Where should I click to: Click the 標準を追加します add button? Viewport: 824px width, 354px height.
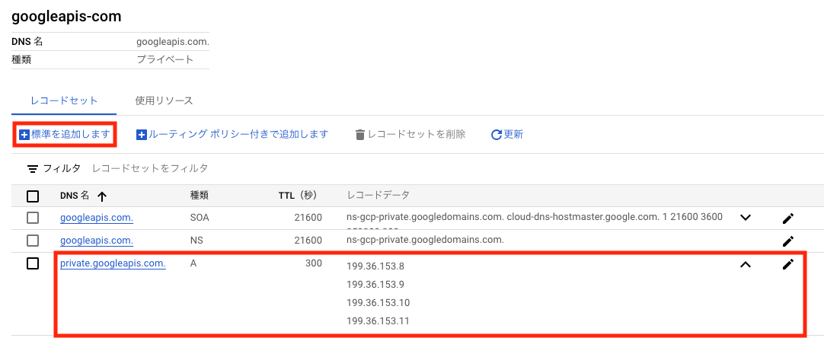pos(63,135)
